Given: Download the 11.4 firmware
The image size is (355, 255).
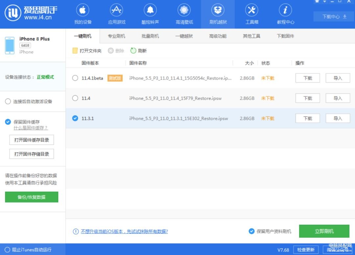Looking at the screenshot, I should 308,98.
